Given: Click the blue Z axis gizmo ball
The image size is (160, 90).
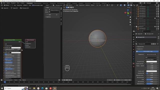Looking at the screenshot, I should [128, 10].
